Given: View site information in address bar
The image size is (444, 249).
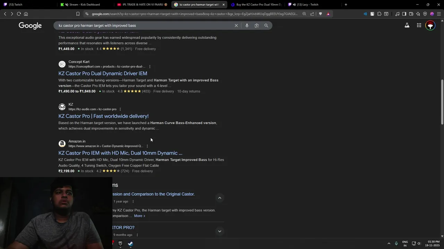Looking at the screenshot, I should (87, 14).
